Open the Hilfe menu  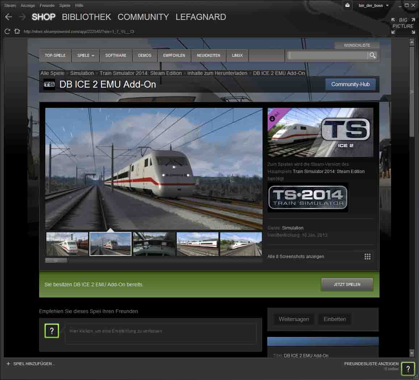pyautogui.click(x=79, y=5)
